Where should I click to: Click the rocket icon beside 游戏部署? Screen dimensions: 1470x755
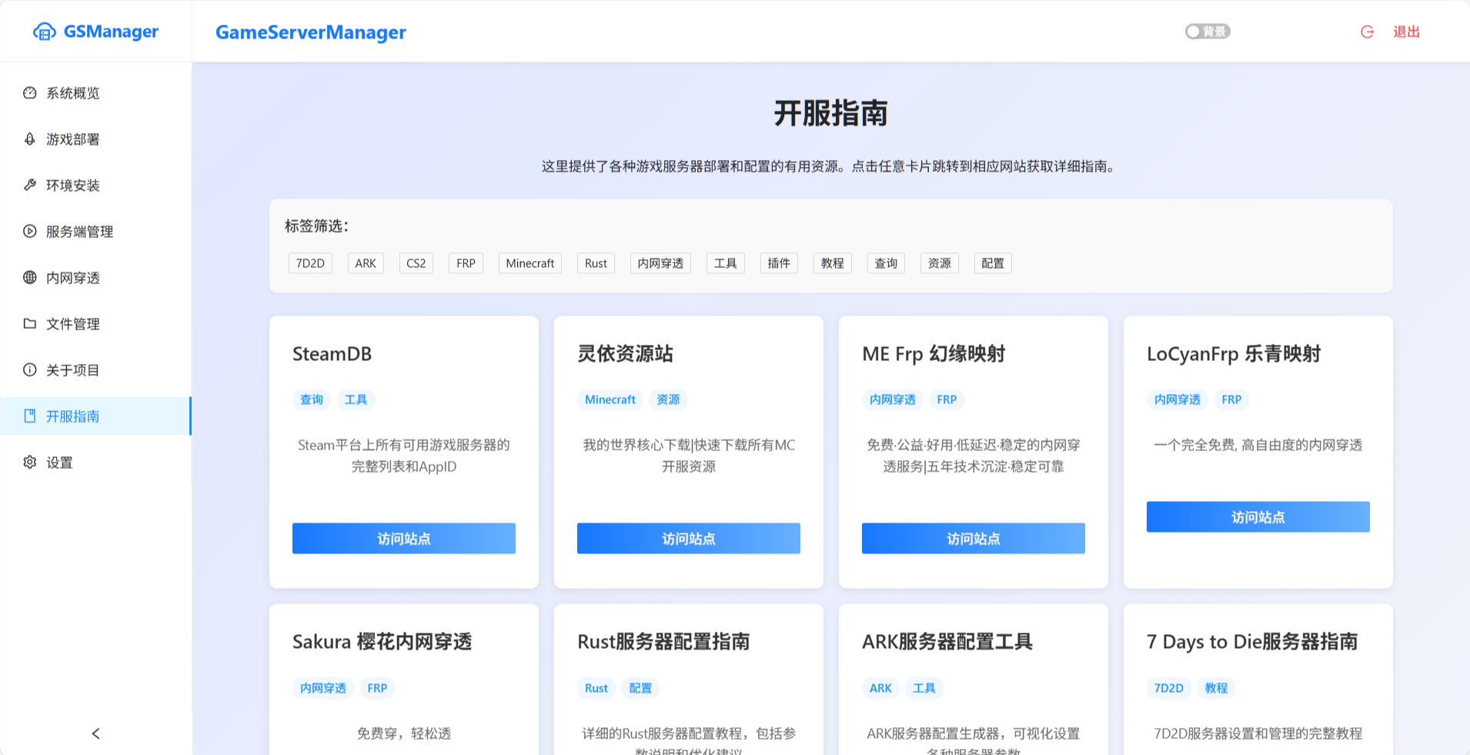30,139
